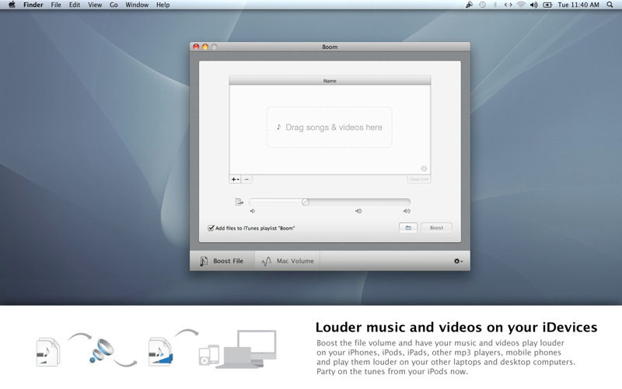Switch to the Mac Volume tab
Screen dimensions: 622x389
coord(288,261)
